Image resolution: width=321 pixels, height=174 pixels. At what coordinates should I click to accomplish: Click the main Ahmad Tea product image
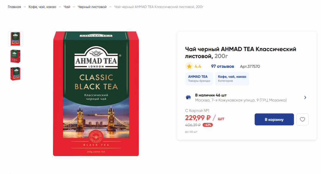96,94
